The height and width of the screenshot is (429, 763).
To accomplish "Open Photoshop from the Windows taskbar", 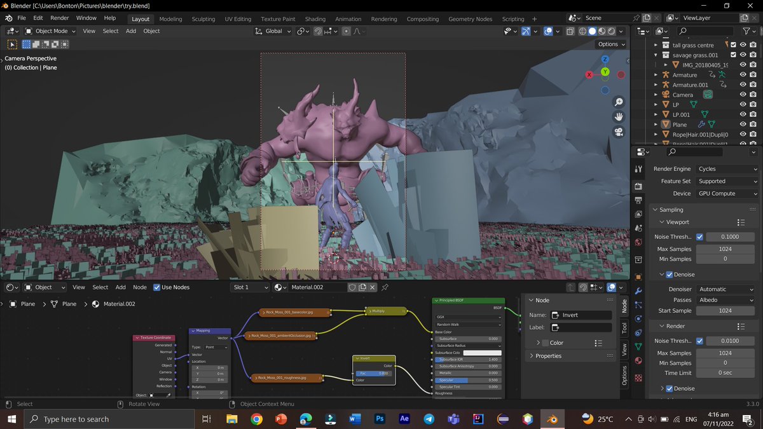I will pyautogui.click(x=380, y=419).
